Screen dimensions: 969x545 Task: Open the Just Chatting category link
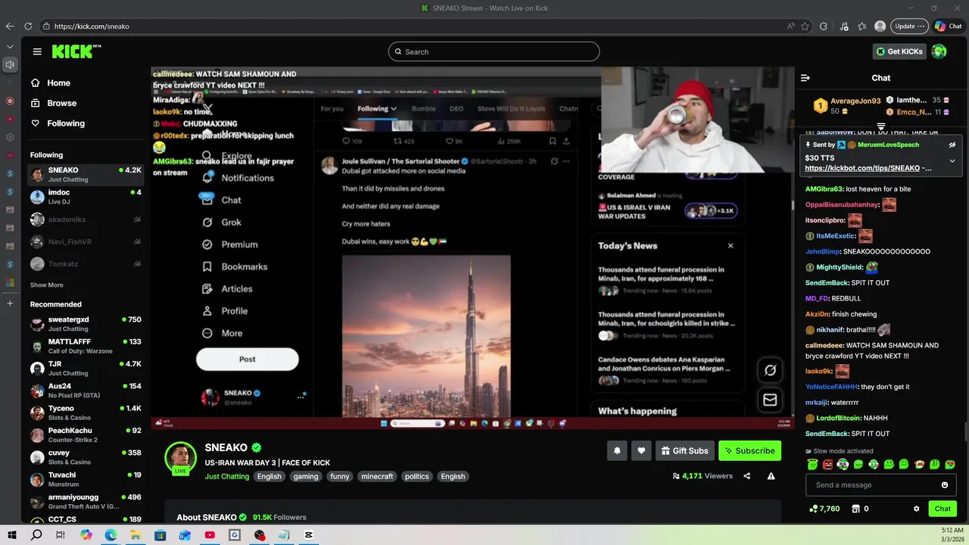coord(226,476)
